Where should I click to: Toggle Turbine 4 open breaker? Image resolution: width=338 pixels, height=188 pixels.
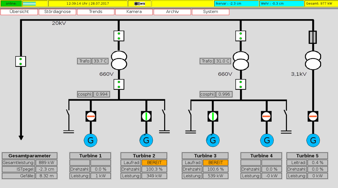267,116
